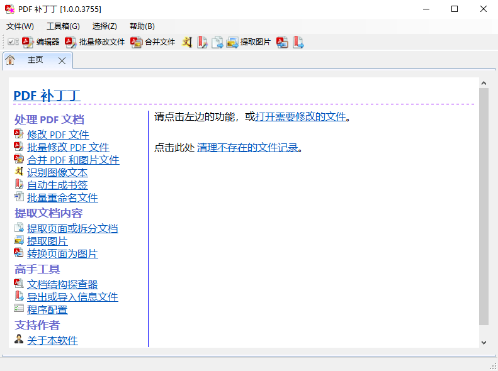
Task: Click the scrollbar down arrow
Action: [484, 342]
